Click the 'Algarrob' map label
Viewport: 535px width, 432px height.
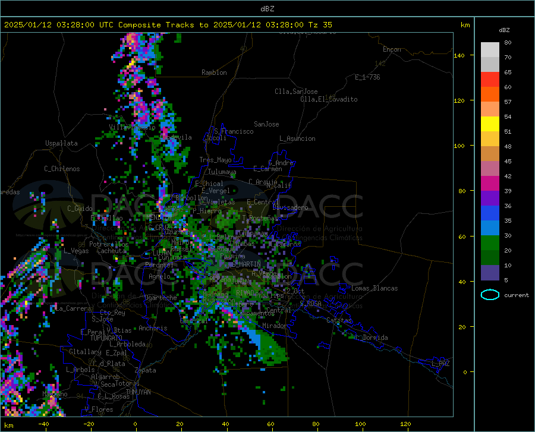click(105, 376)
